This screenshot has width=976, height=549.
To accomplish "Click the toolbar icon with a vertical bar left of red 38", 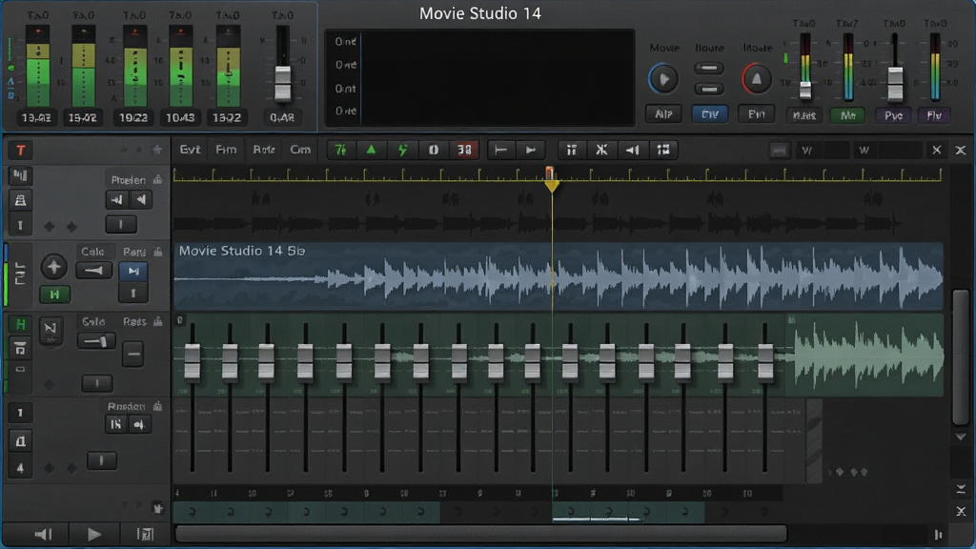I will point(434,150).
